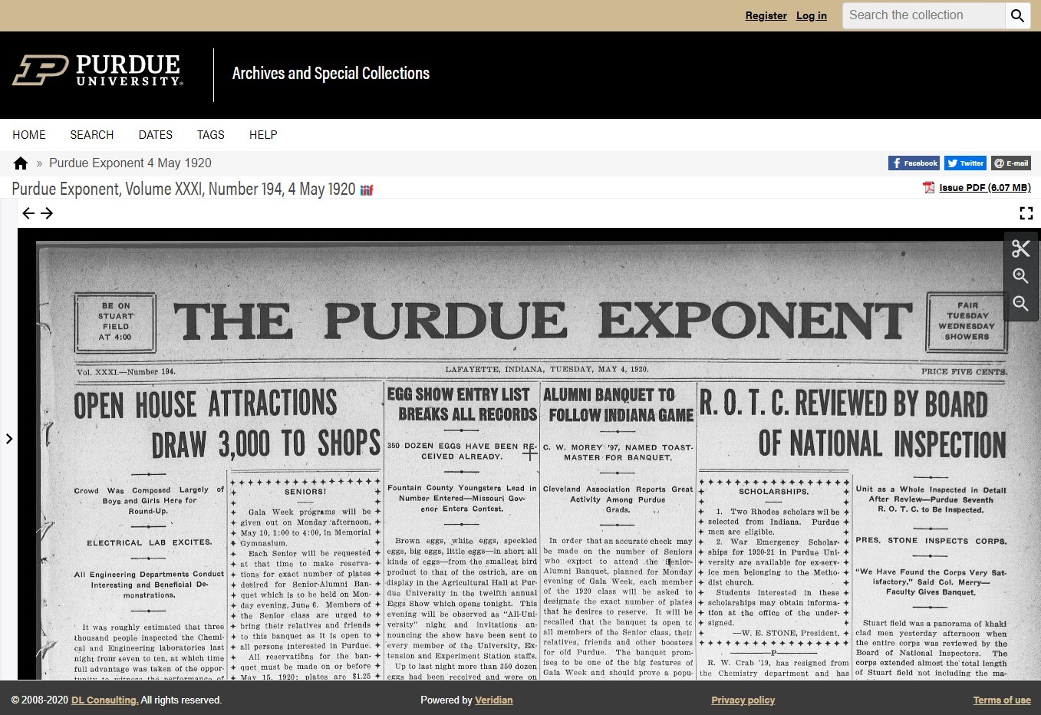The height and width of the screenshot is (715, 1041).
Task: Share the issue on Facebook
Action: [x=913, y=163]
